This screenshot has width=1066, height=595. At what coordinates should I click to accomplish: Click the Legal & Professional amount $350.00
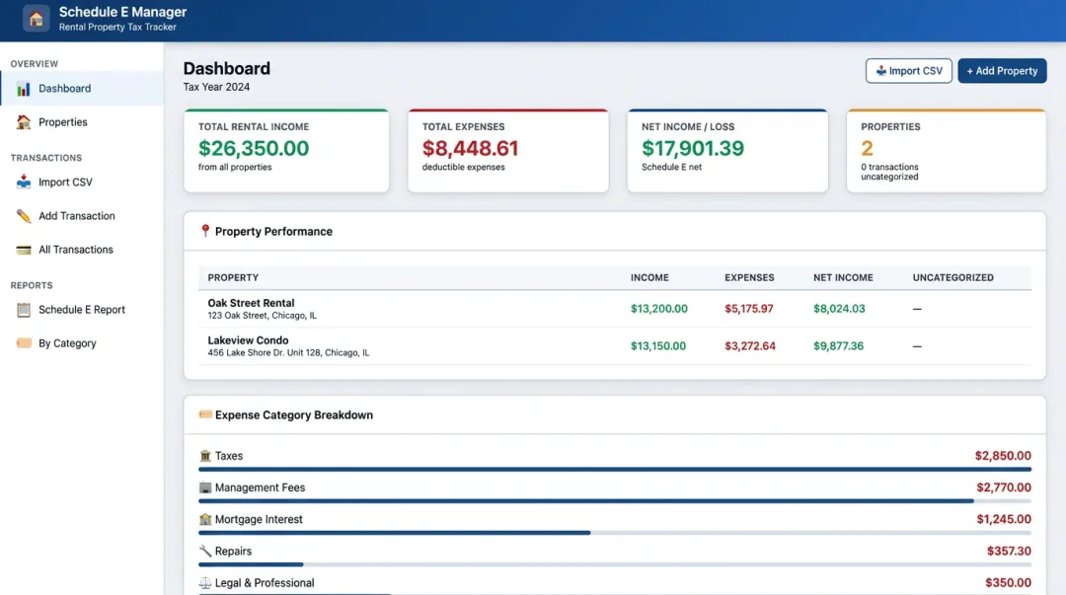[x=1008, y=583]
